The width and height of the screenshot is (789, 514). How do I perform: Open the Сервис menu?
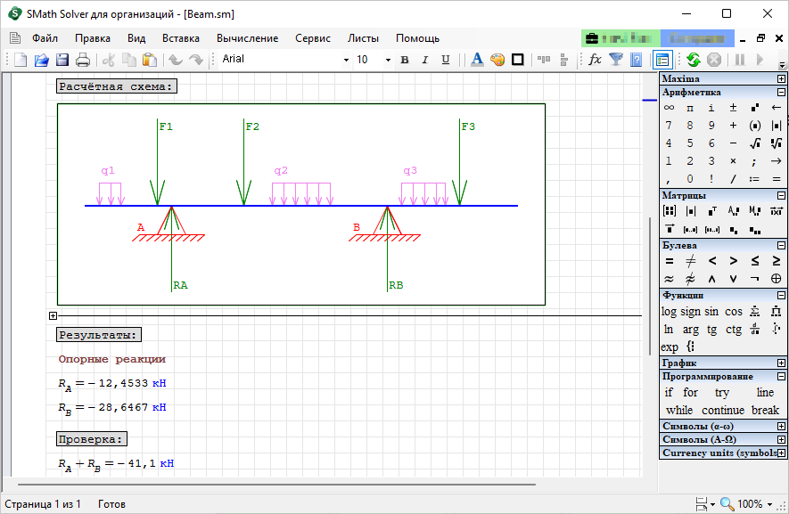313,38
